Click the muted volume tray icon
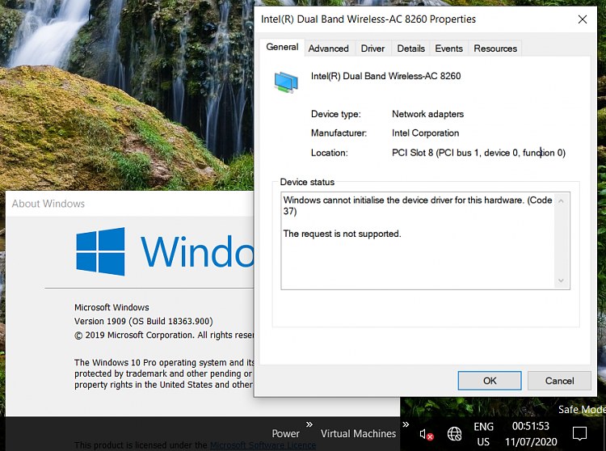 tap(427, 434)
